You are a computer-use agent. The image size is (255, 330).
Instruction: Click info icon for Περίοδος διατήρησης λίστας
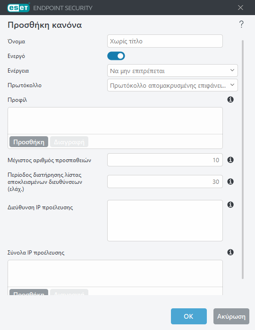pyautogui.click(x=230, y=181)
